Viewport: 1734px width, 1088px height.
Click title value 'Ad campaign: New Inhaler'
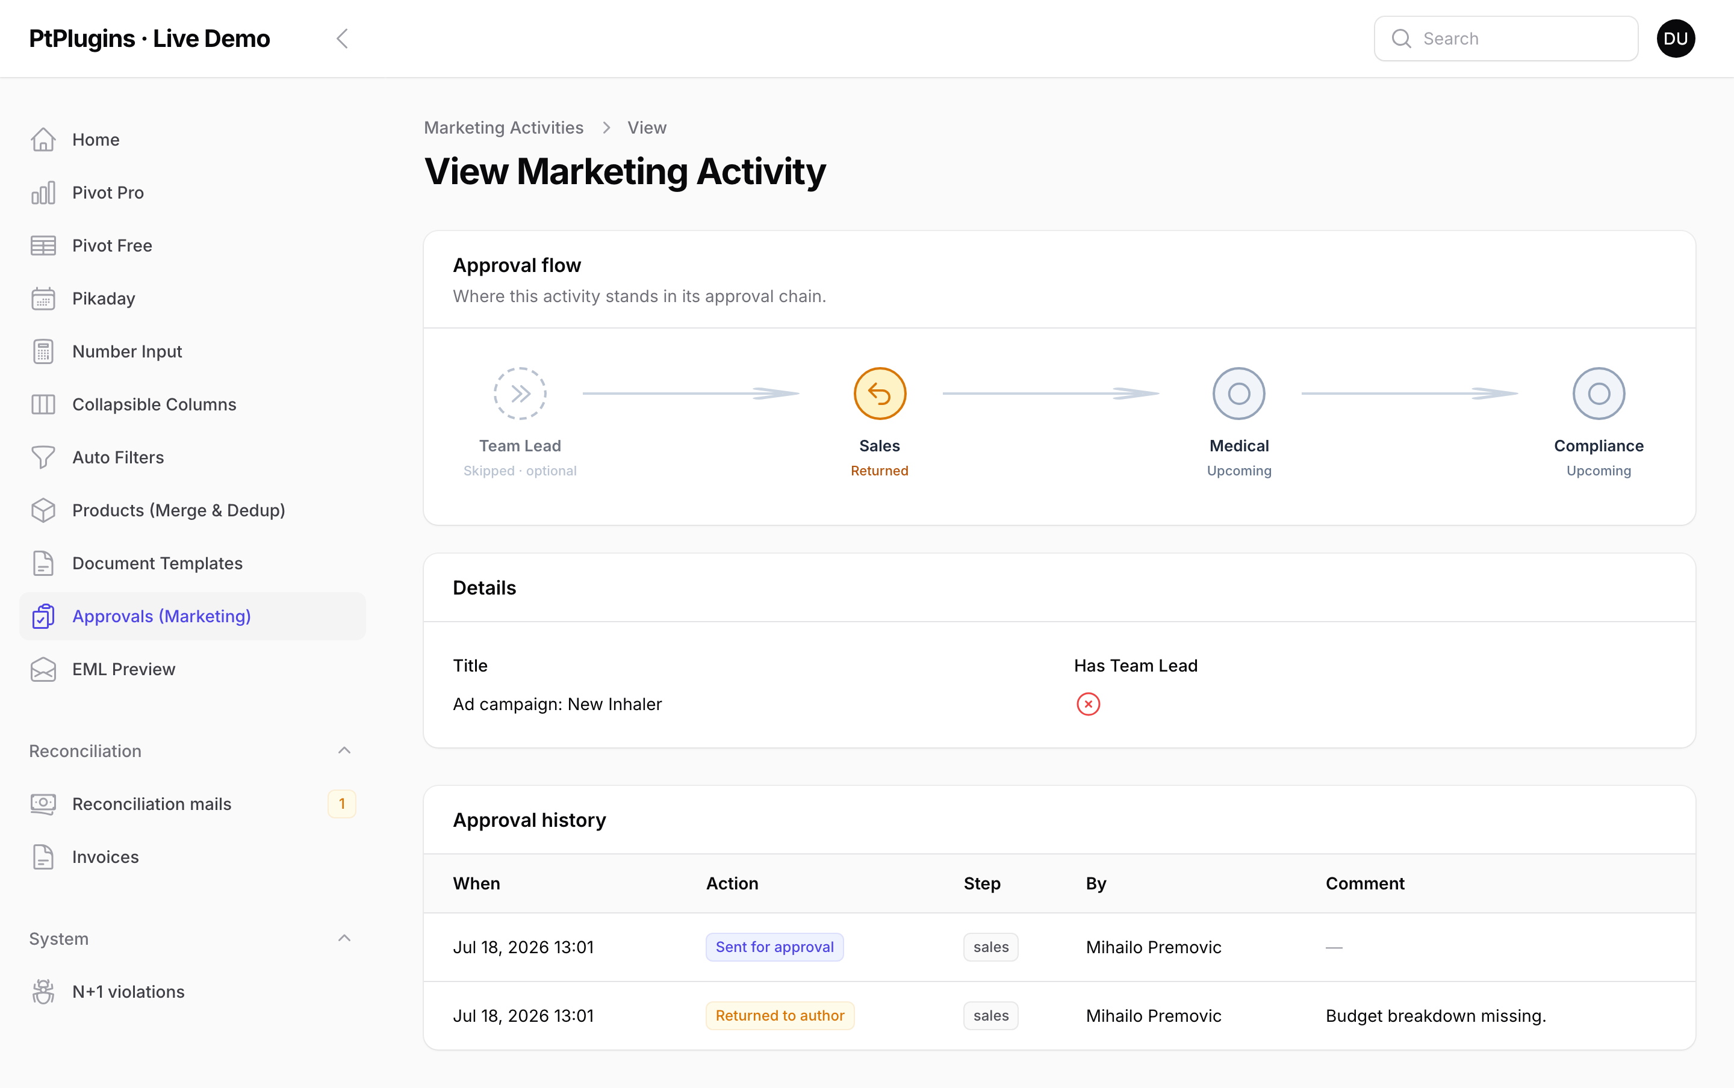(557, 703)
